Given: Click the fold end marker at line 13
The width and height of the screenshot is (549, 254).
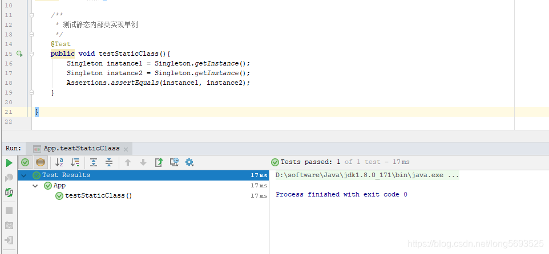Looking at the screenshot, I should [x=32, y=34].
